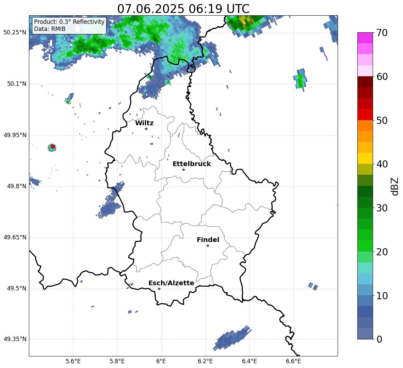Click the yellow color band above 40 dBZ
Screen dimensions: 403x368
(365, 158)
